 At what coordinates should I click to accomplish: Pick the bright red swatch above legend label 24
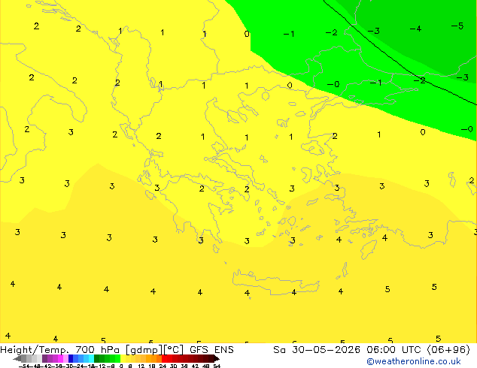pyautogui.click(x=164, y=358)
